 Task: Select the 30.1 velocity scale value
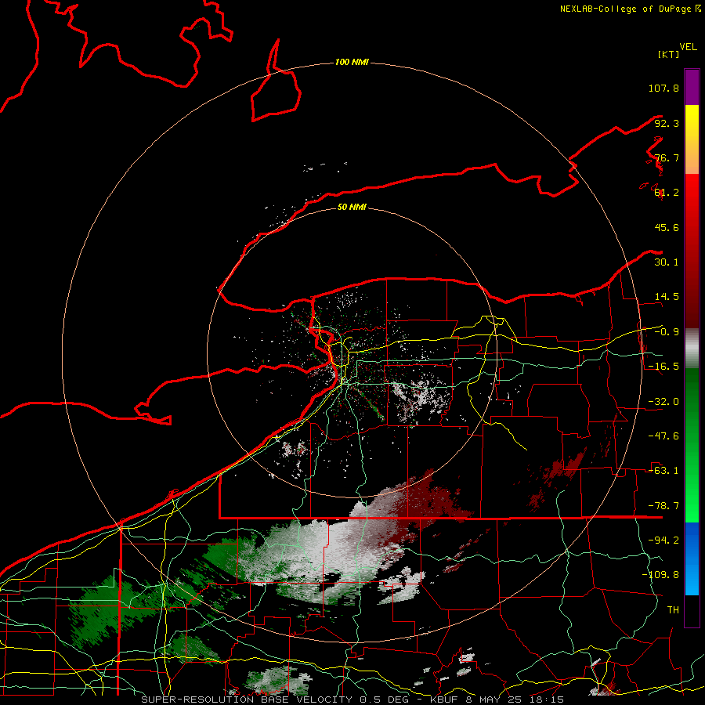pos(667,262)
